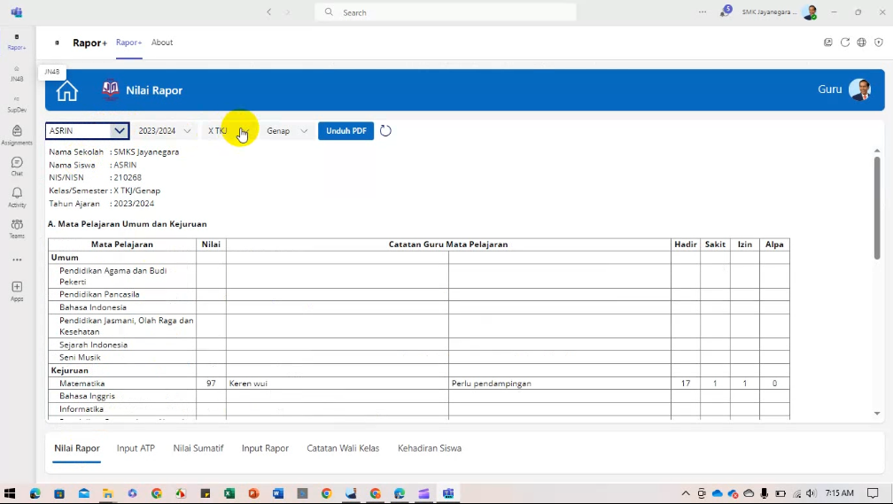Click the home icon in blue header
Image resolution: width=893 pixels, height=504 pixels.
pos(67,90)
